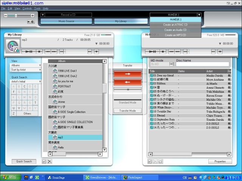Switch to My Library tab
Image resolution: width=242 pixels, height=181 pixels.
coord(121,21)
